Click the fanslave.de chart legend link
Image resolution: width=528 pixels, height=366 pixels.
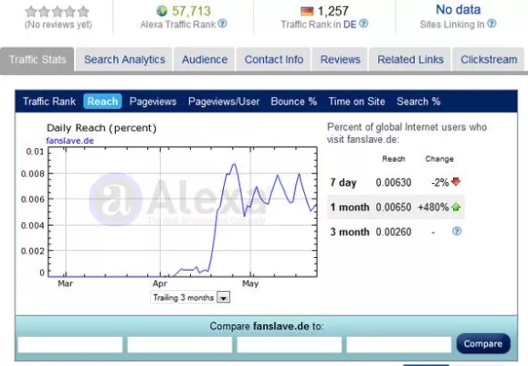(70, 141)
